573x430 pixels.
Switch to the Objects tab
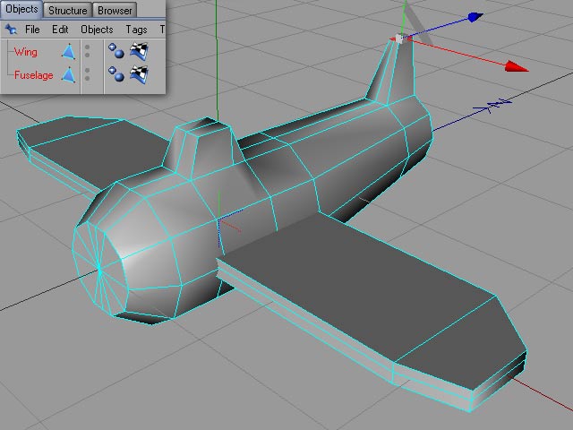[x=21, y=9]
